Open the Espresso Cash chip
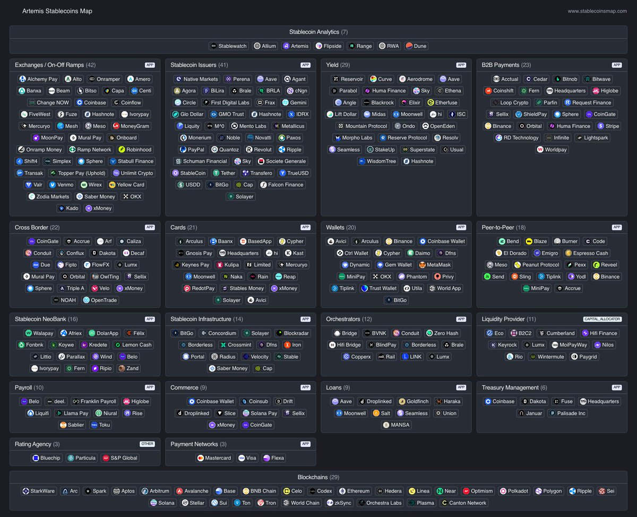 587,253
